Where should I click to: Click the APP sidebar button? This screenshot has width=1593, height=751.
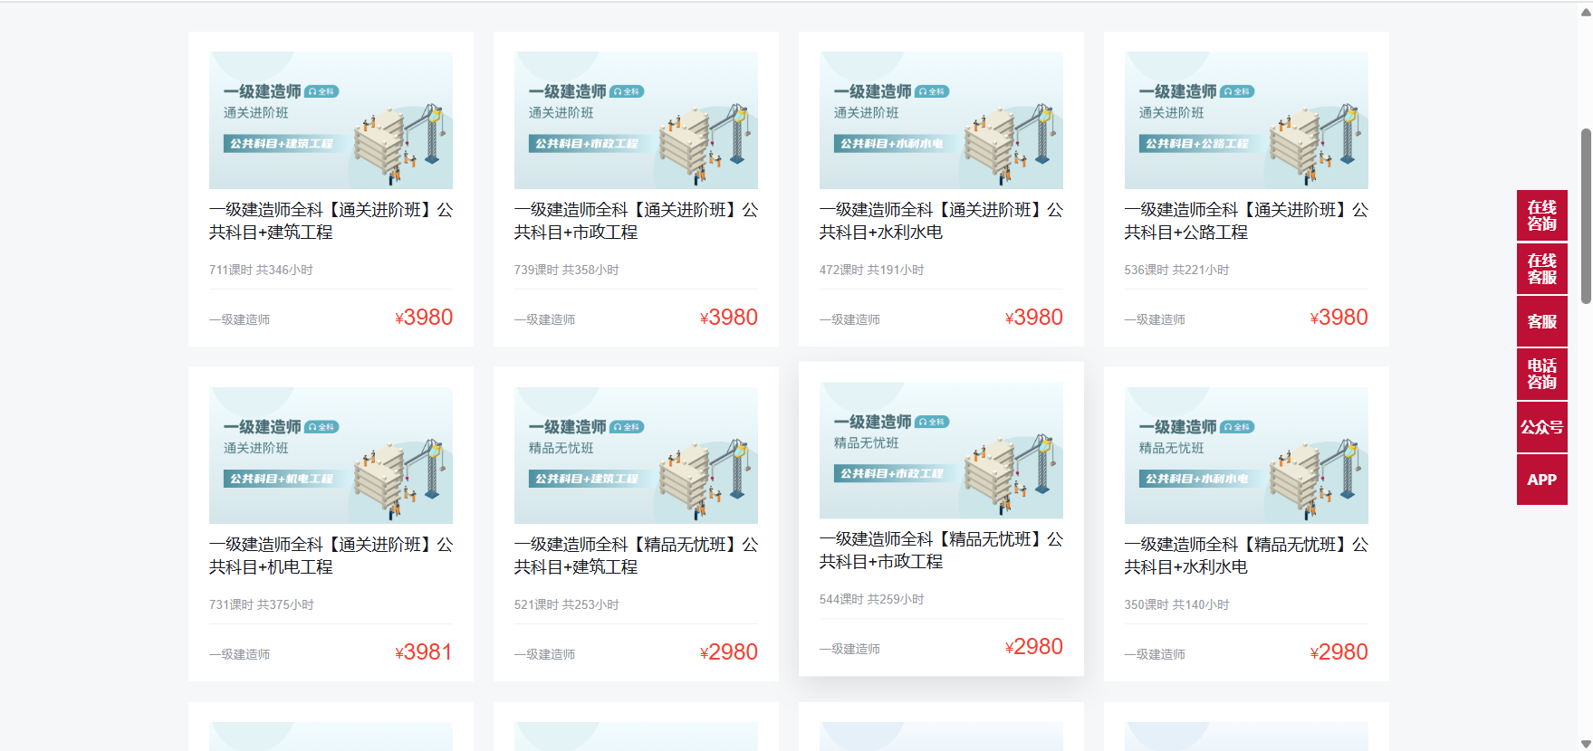coord(1541,480)
